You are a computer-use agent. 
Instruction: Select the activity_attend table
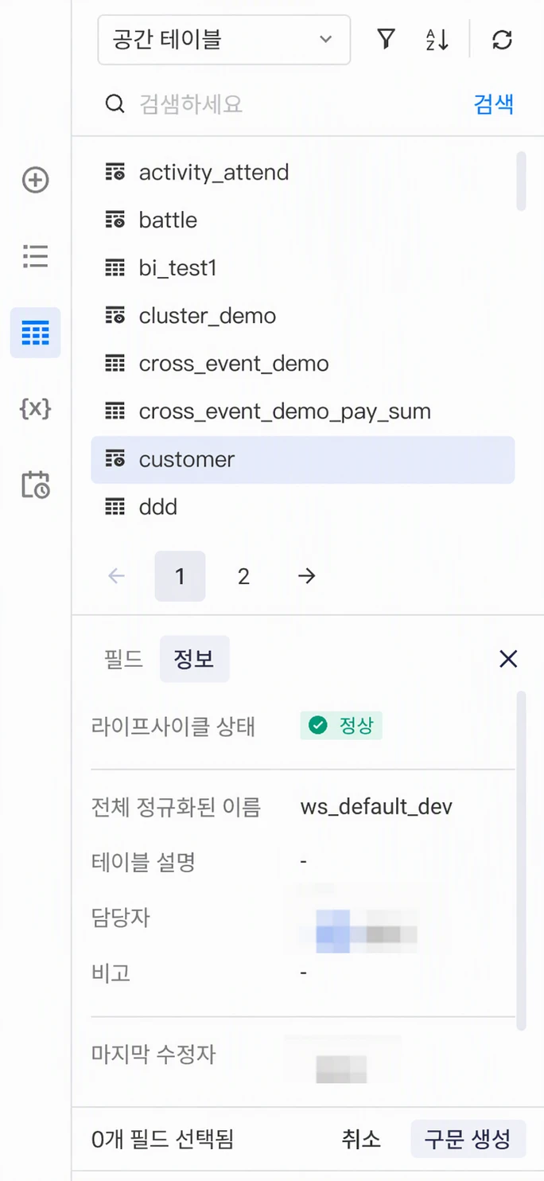[302, 173]
